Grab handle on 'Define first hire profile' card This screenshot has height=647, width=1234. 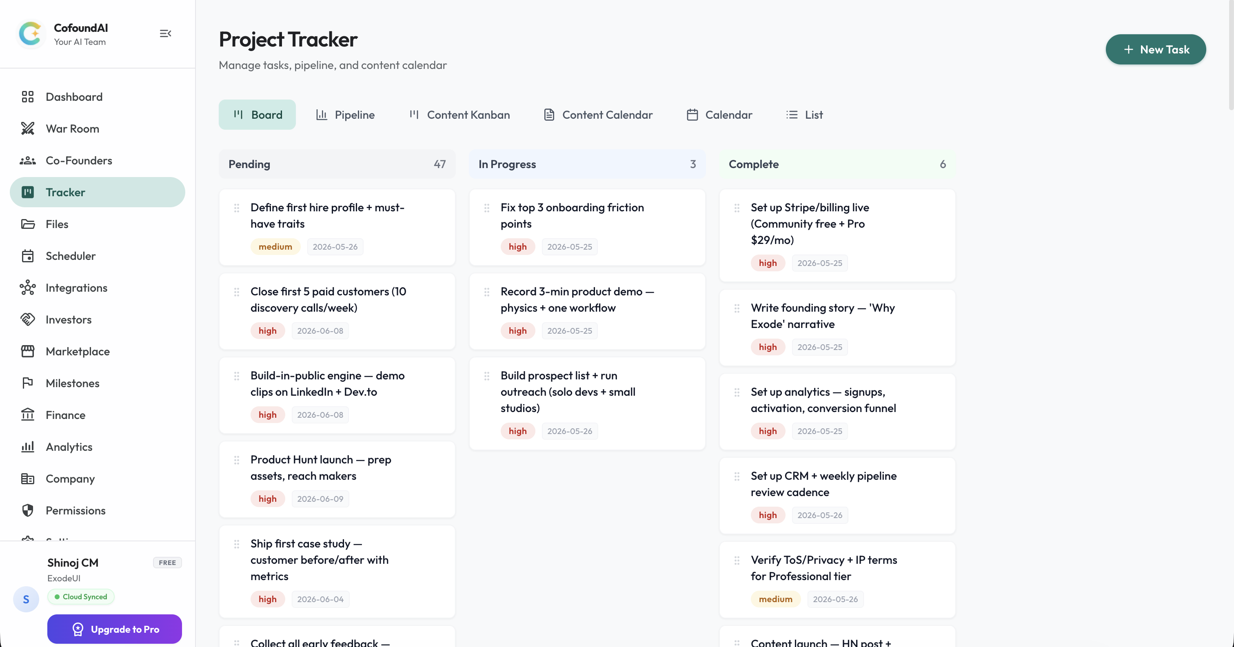(237, 208)
